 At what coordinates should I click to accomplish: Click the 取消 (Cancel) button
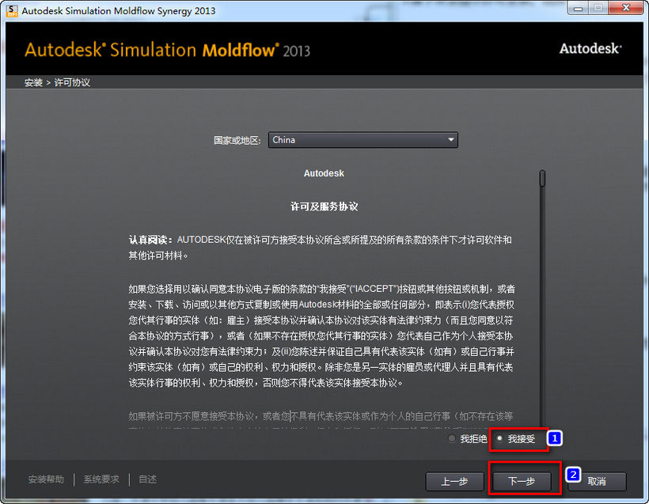tap(597, 481)
